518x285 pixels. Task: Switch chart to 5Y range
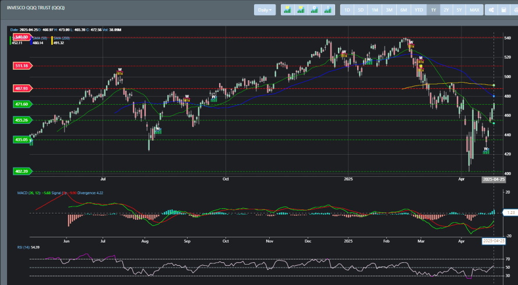(459, 10)
